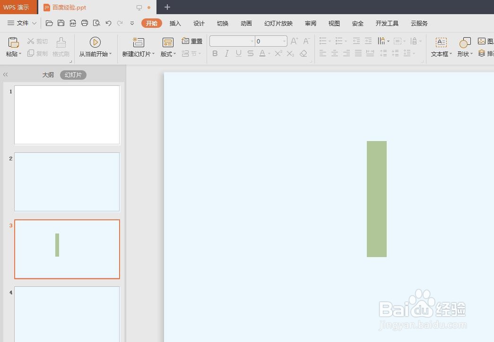Switch to the Transitions (切换) tab
The width and height of the screenshot is (494, 342).
coord(223,23)
